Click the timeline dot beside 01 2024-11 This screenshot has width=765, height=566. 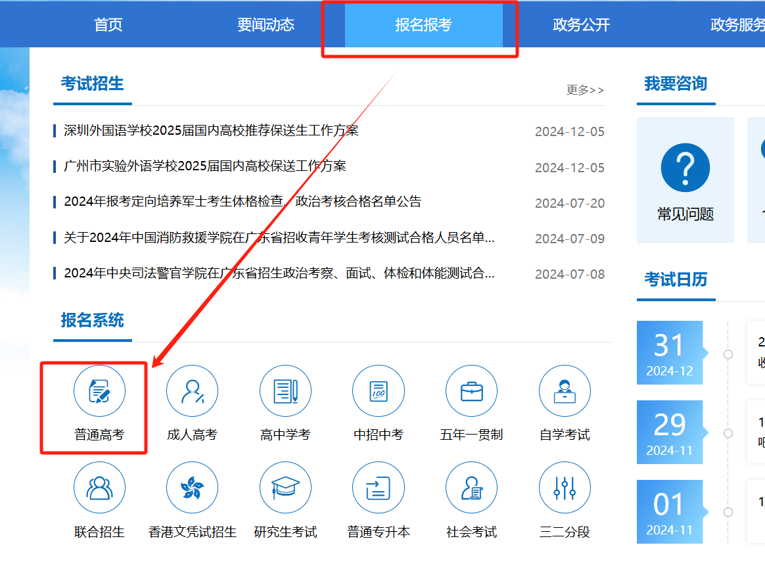click(x=728, y=512)
